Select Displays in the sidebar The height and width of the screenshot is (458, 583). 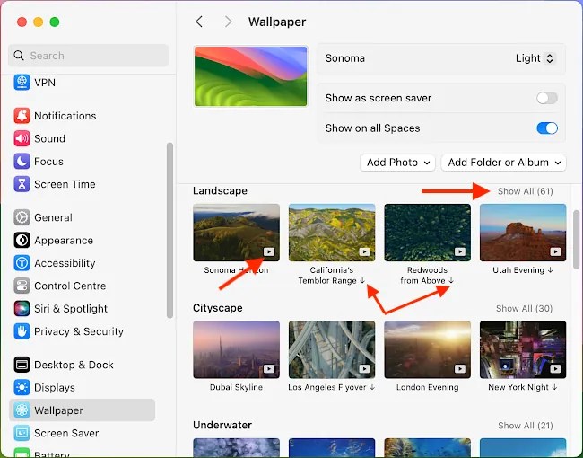pyautogui.click(x=82, y=387)
